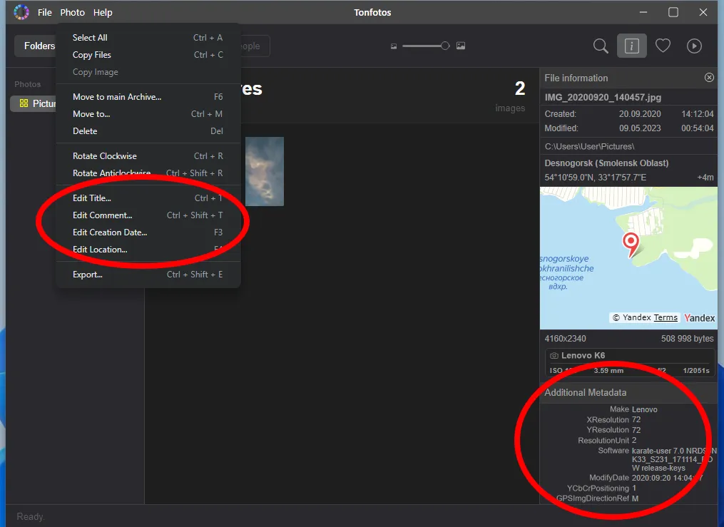The height and width of the screenshot is (527, 724).
Task: Switch to the Folders tab
Action: [x=36, y=46]
